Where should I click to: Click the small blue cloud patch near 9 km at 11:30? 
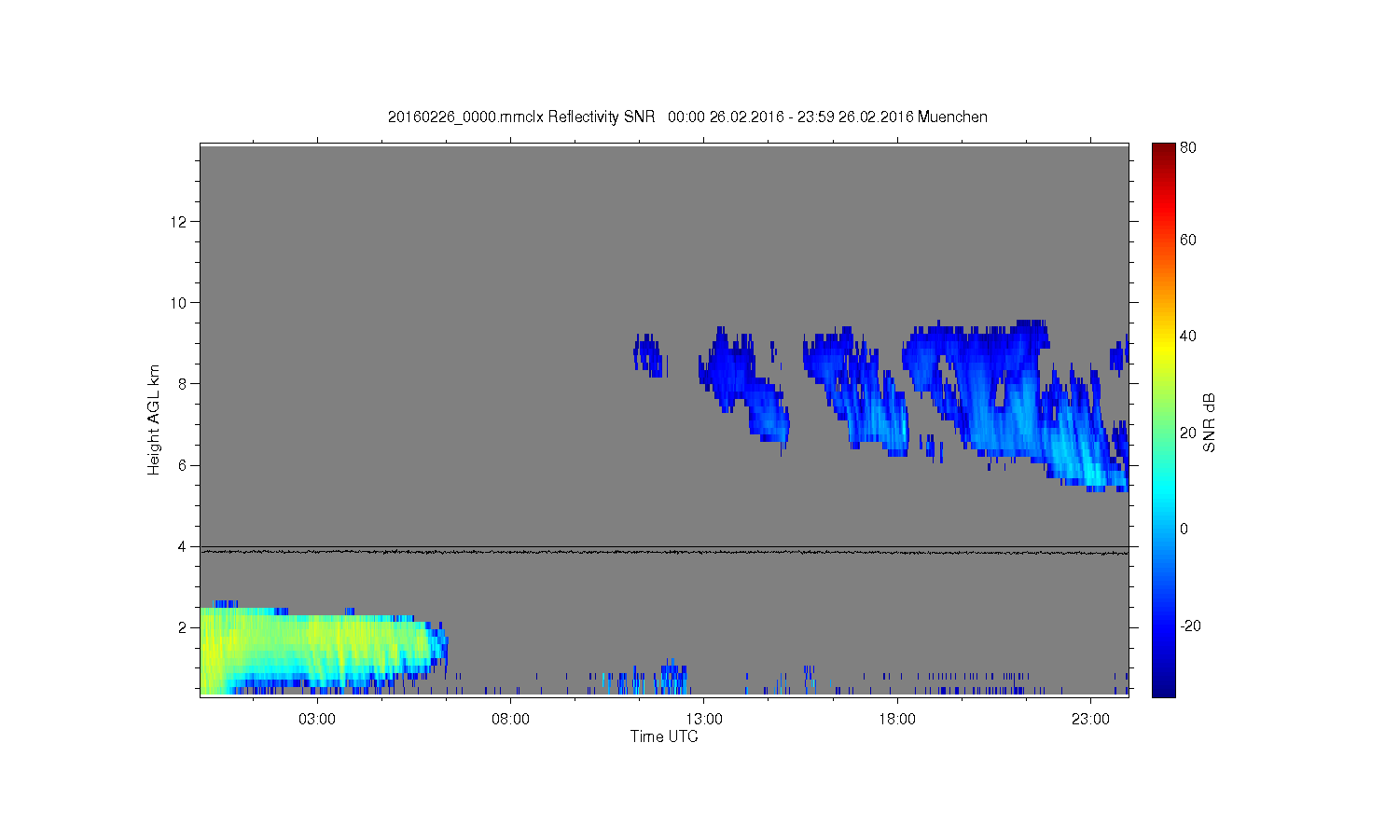click(x=648, y=355)
